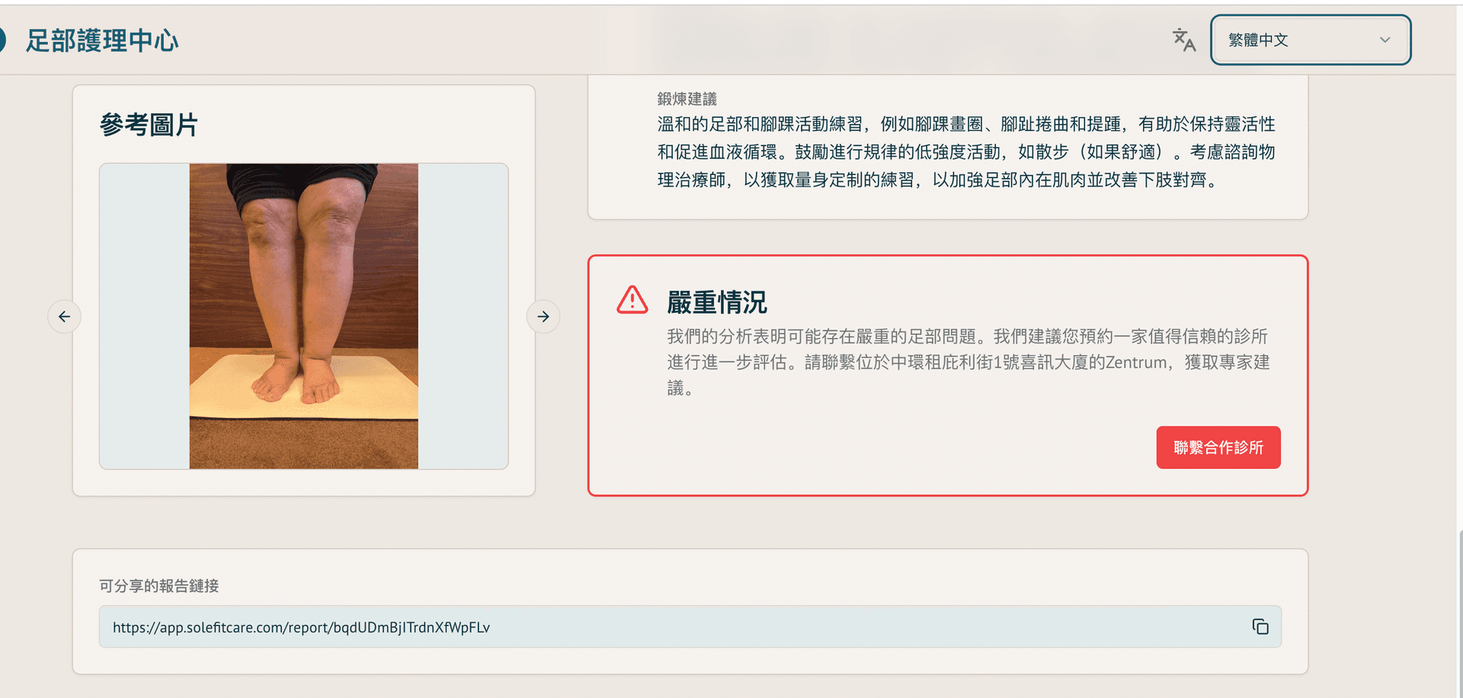Copy the shareable report link
The width and height of the screenshot is (1463, 698).
tap(1260, 626)
